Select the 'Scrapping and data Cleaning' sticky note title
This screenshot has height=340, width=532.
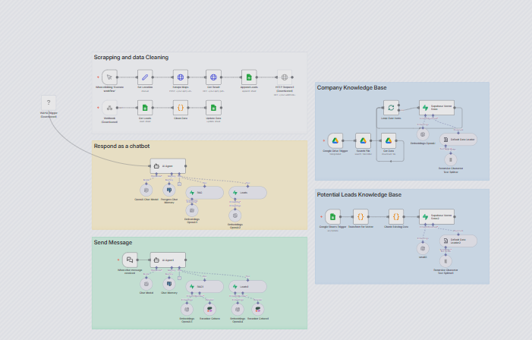coord(131,58)
